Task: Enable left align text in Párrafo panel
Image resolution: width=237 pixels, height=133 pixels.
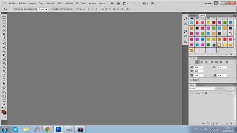Action: (x=197, y=62)
